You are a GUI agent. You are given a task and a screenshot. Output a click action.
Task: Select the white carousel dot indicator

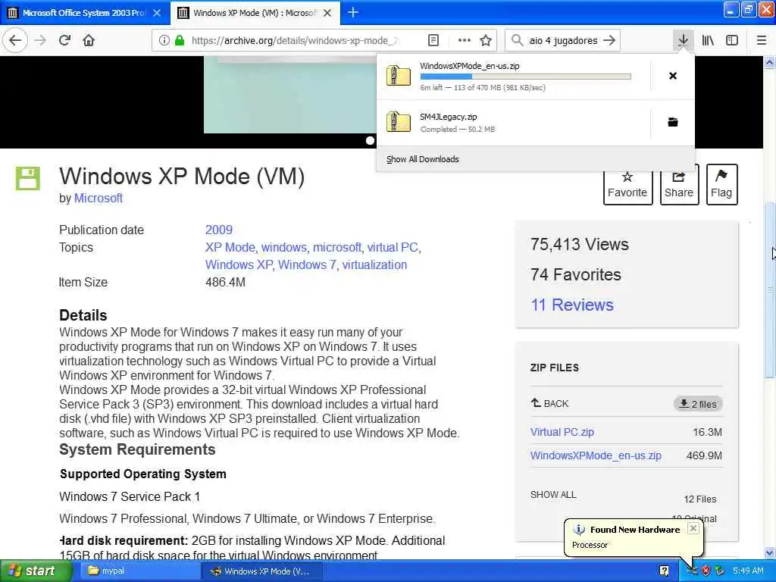(x=370, y=140)
